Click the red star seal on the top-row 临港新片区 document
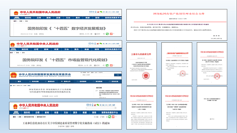Viewport: 237px width, 133px height. (217, 76)
